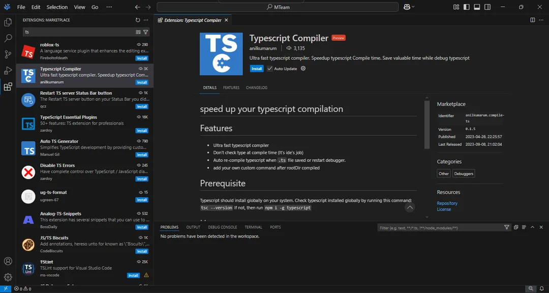The width and height of the screenshot is (549, 293).
Task: Click the Debuggers category tag
Action: (x=464, y=173)
